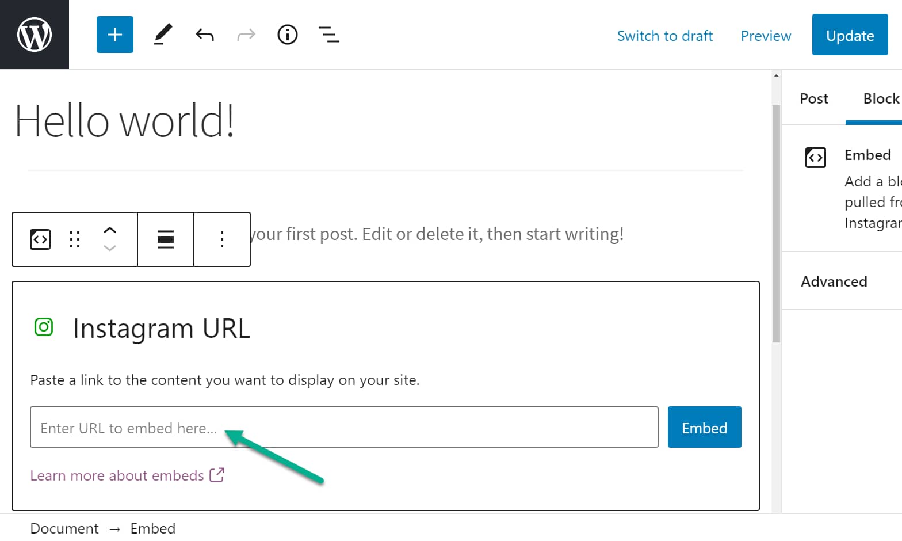Click Switch to draft
This screenshot has width=902, height=541.
[665, 36]
